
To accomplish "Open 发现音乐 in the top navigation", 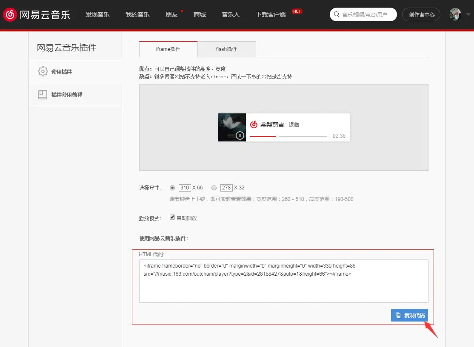I will click(x=97, y=14).
